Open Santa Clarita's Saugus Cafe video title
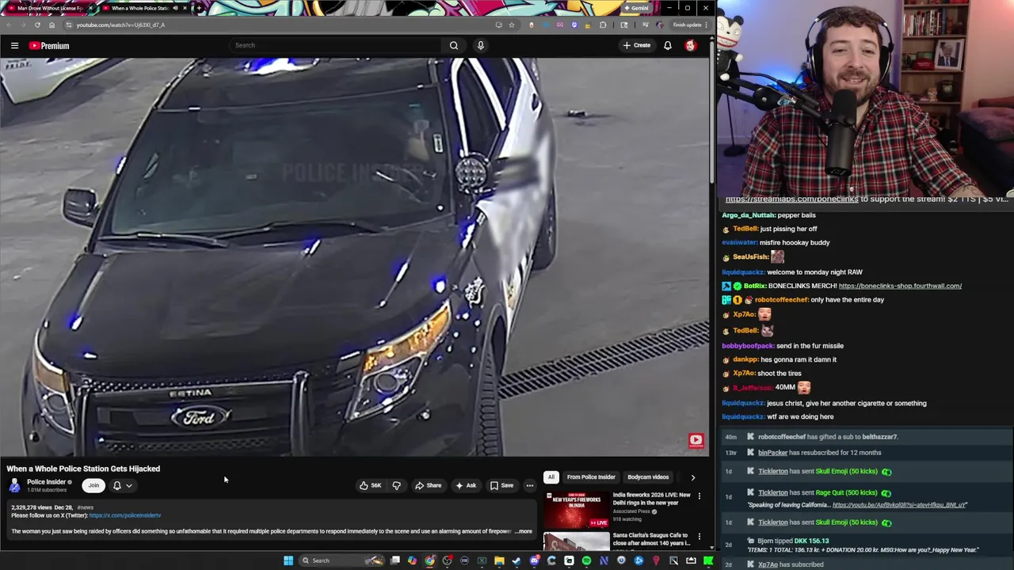The width and height of the screenshot is (1014, 570). tap(650, 539)
